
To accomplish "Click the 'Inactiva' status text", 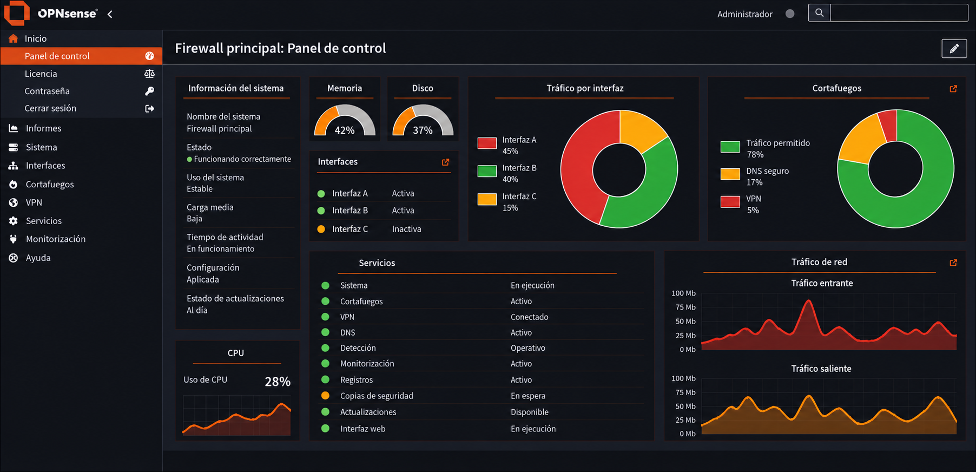I will click(x=406, y=229).
